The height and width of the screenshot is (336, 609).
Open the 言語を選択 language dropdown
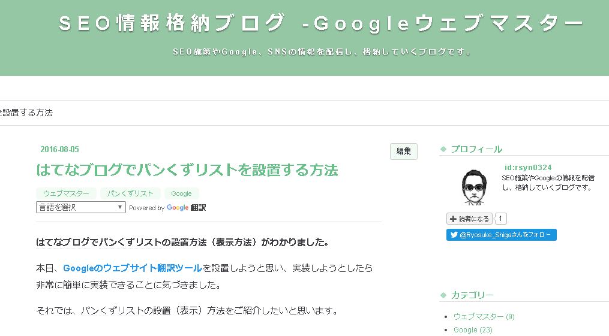(x=81, y=207)
